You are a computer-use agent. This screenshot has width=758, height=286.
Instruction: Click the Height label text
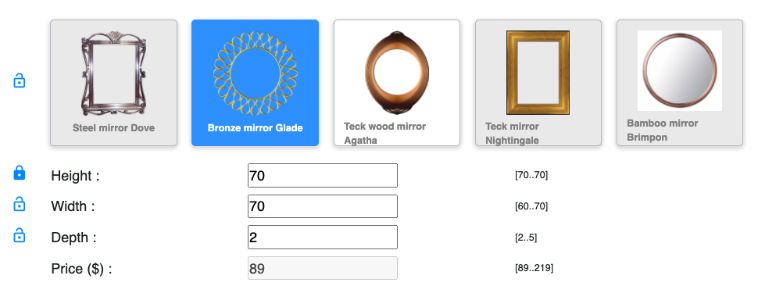(76, 176)
